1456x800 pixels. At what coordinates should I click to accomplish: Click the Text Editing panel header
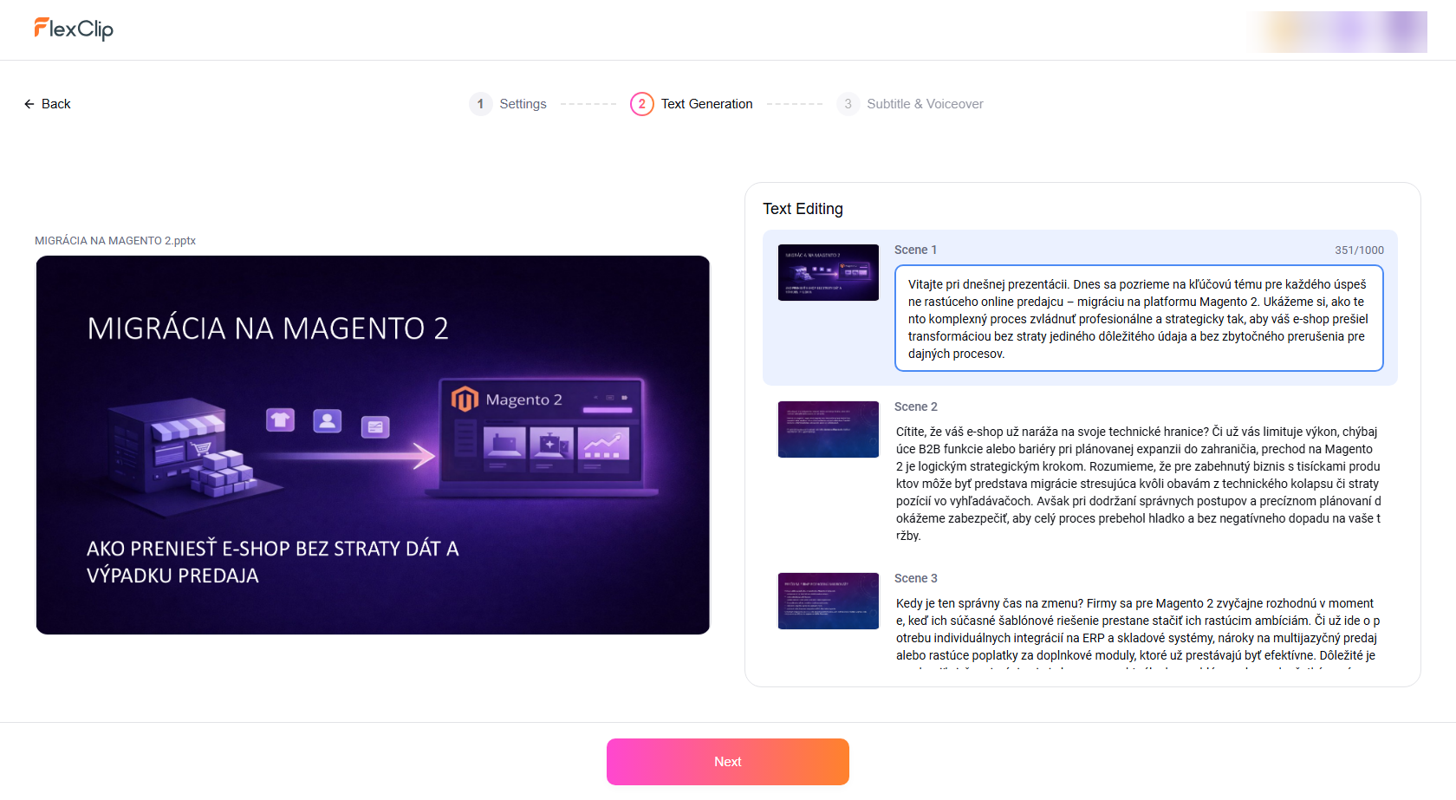click(803, 209)
